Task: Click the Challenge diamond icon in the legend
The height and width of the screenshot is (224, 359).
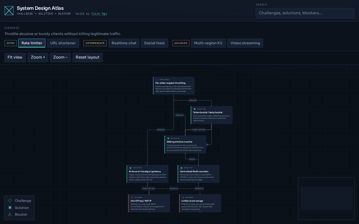Action: (x=10, y=200)
